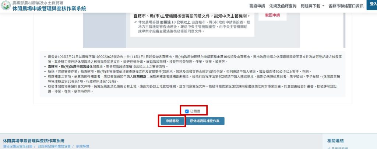Viewport: 377px width, 149px height.
Task: Click the 農業部農村發展及水土保持署 agency name
Action: pos(38,3)
